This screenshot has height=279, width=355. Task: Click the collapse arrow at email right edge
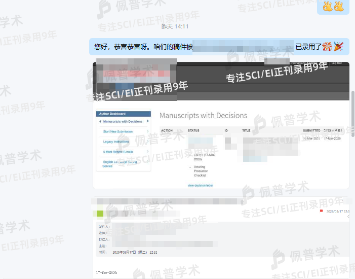[349, 217]
